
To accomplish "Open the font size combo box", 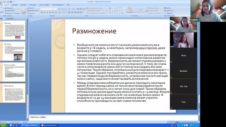I will point(55,9).
